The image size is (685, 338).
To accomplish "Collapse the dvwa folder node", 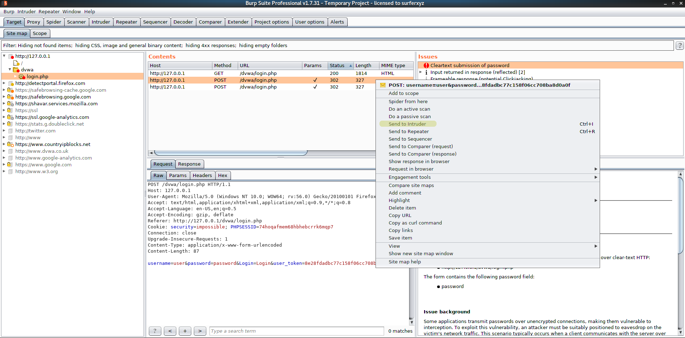I will tap(10, 69).
